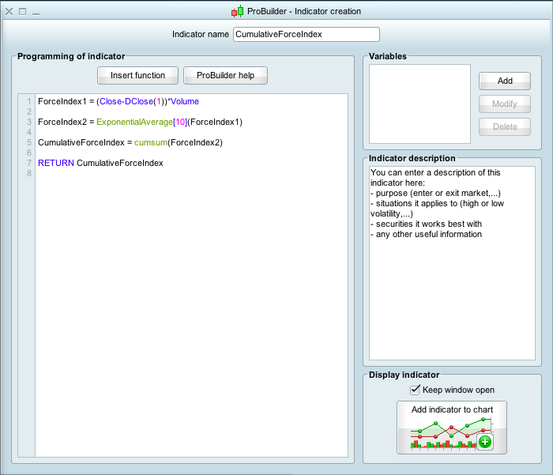
Task: Click the ExponentialAverage keyword on line 3
Action: [135, 122]
